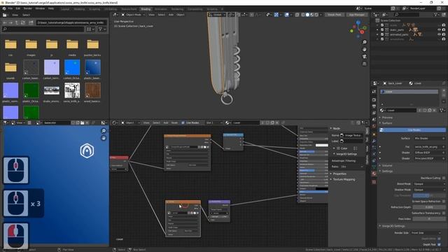
Task: Switch to the Shading workspace tab
Action: tap(146, 9)
